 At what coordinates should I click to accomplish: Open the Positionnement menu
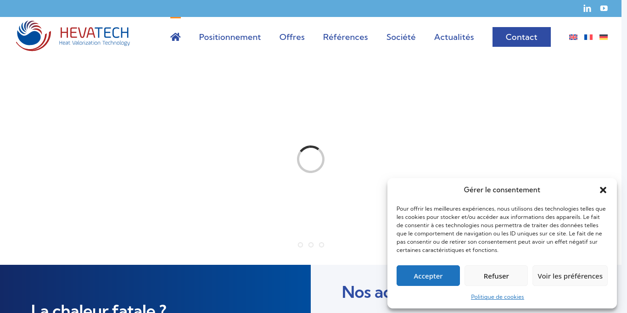pyautogui.click(x=230, y=37)
